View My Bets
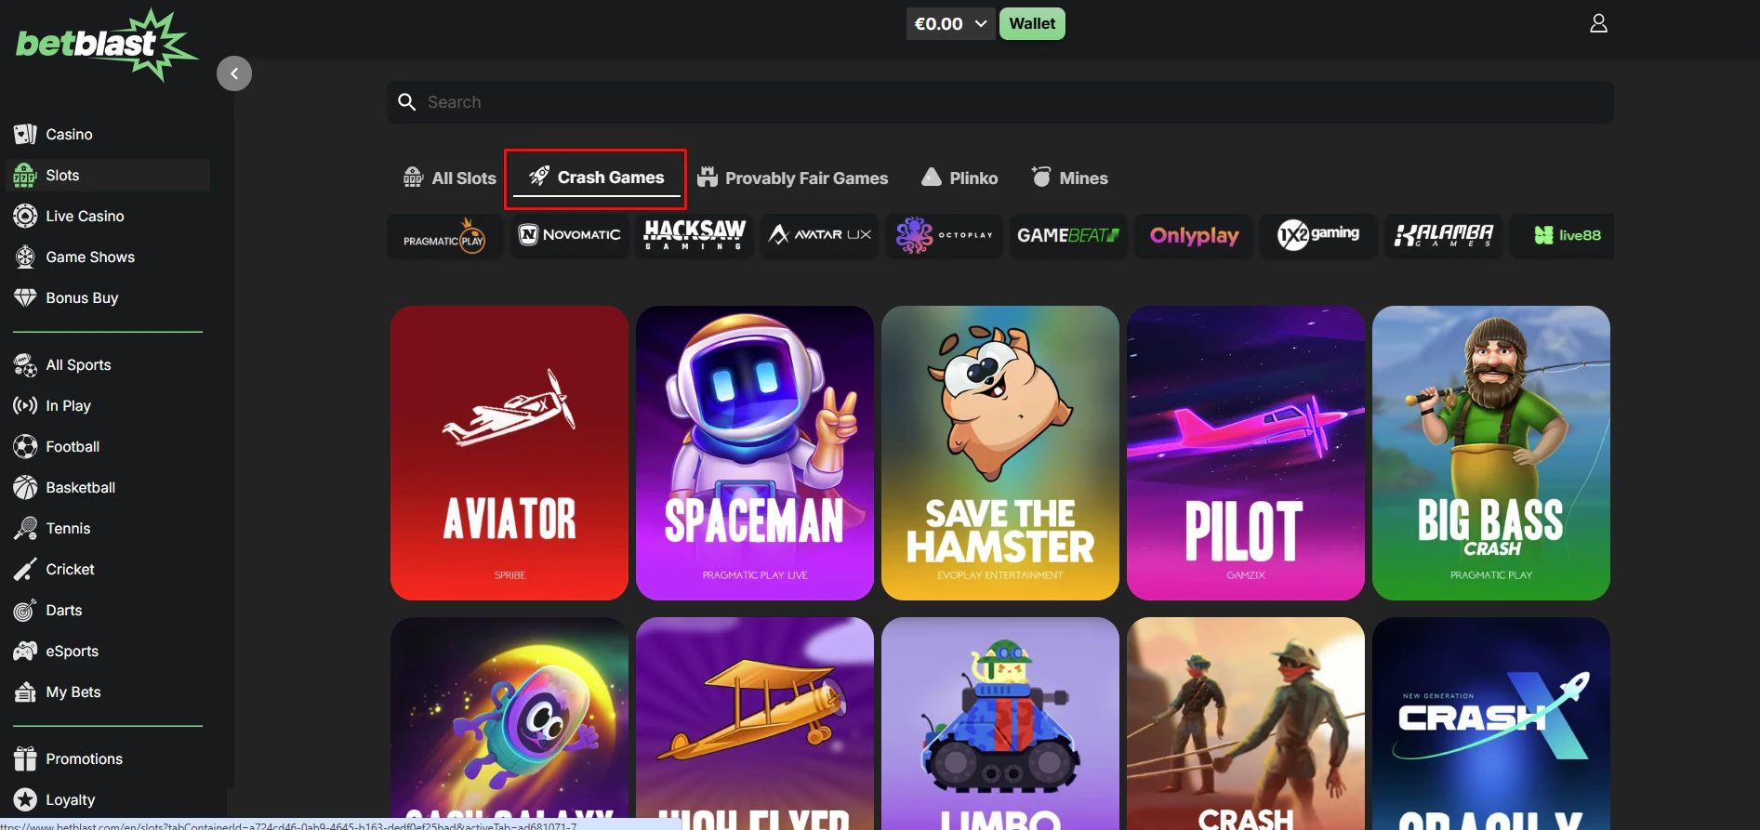Image resolution: width=1760 pixels, height=830 pixels. coord(108,692)
